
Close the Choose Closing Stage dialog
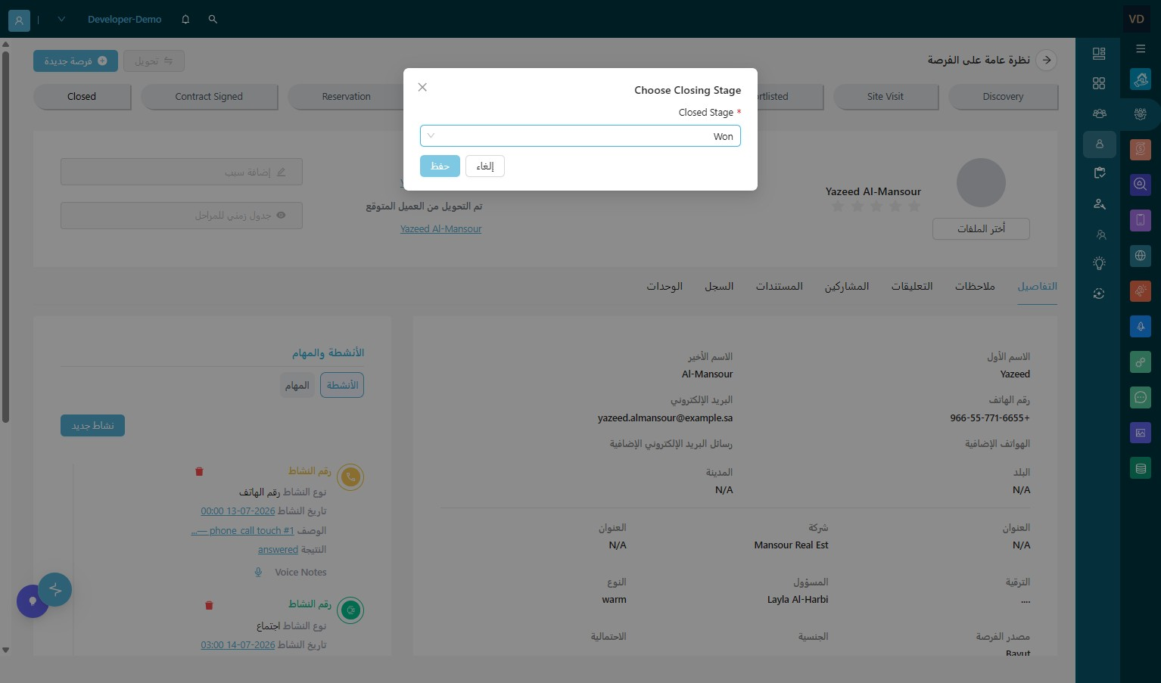coord(422,88)
